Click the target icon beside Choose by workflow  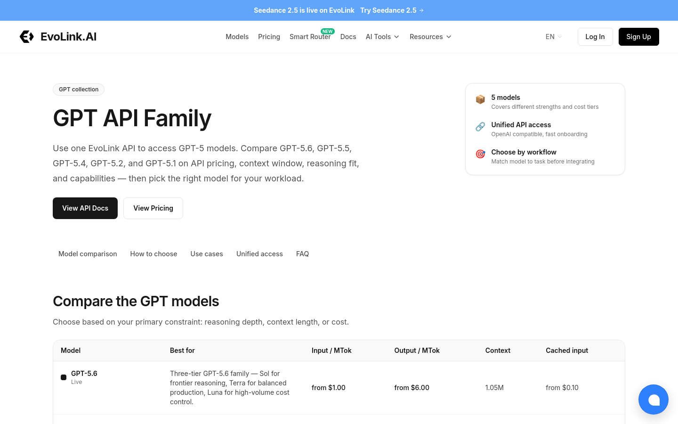pos(480,154)
